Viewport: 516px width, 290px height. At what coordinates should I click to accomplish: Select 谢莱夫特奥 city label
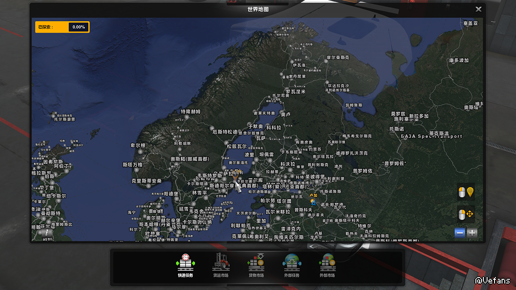[x=264, y=113]
